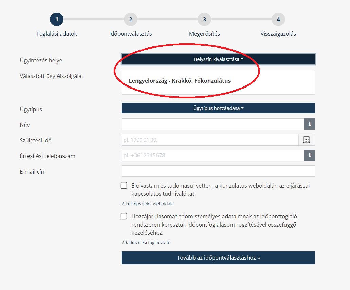The image size is (350, 290).
Task: Open the calendar picker for Születési idő
Action: click(x=307, y=140)
